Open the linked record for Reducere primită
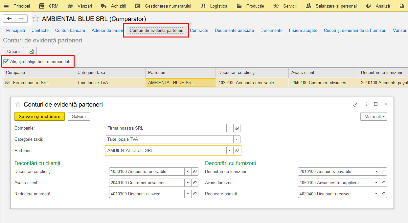Image resolution: width=408 pixels, height=223 pixels. (x=383, y=194)
